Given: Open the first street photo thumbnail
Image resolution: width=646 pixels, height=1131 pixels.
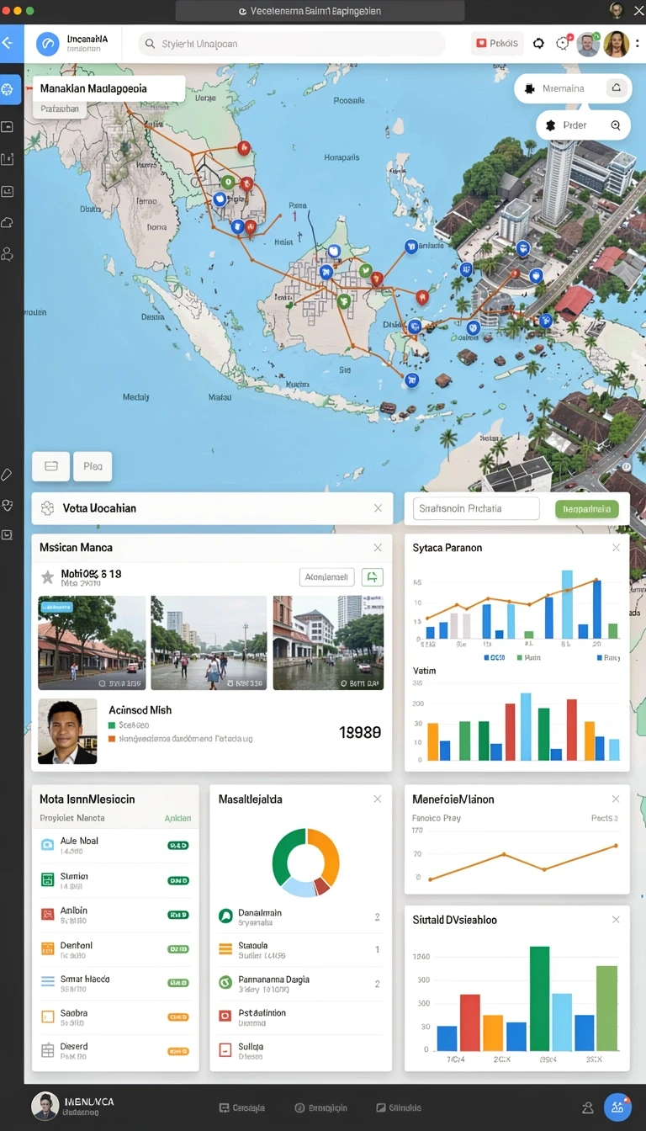Looking at the screenshot, I should pos(92,643).
